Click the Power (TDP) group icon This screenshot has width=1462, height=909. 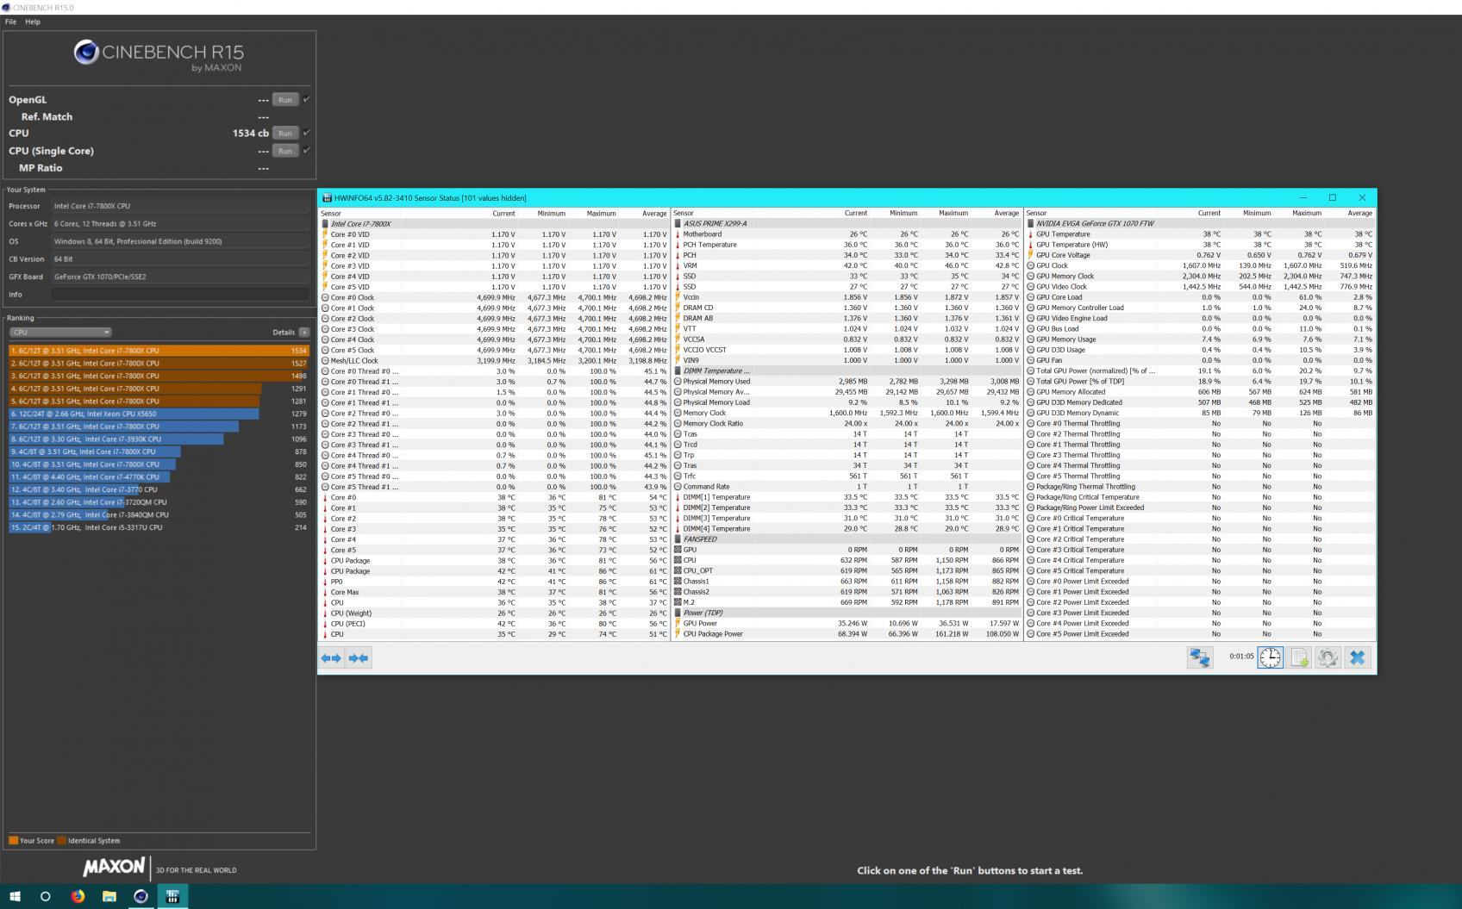click(x=678, y=613)
